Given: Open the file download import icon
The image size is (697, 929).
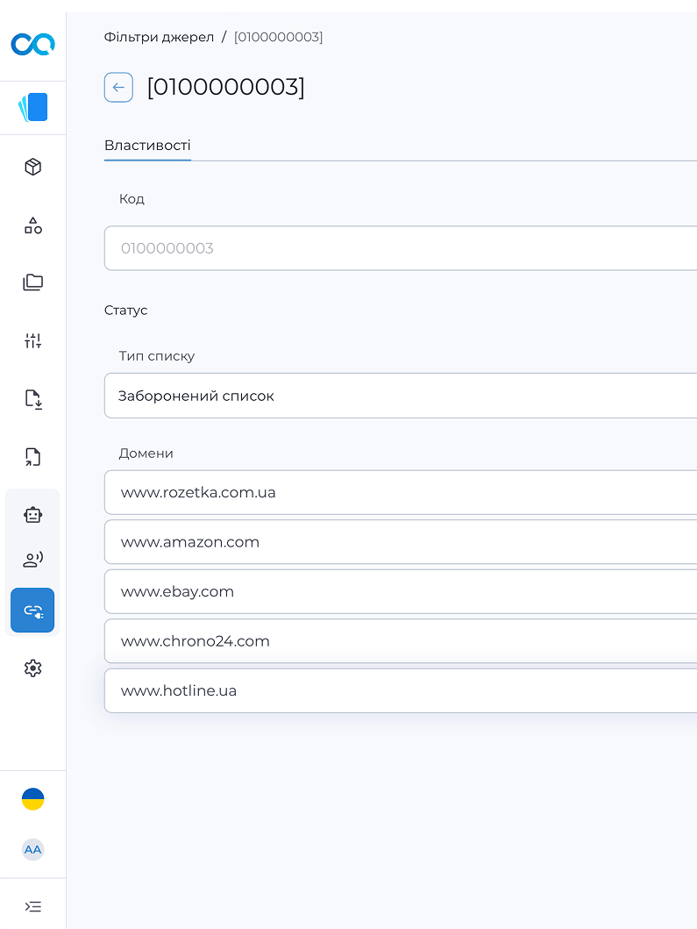Looking at the screenshot, I should (32, 399).
